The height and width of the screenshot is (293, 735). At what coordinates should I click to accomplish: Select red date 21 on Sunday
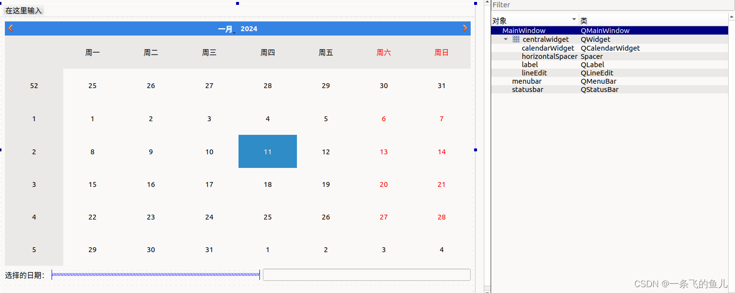(441, 184)
